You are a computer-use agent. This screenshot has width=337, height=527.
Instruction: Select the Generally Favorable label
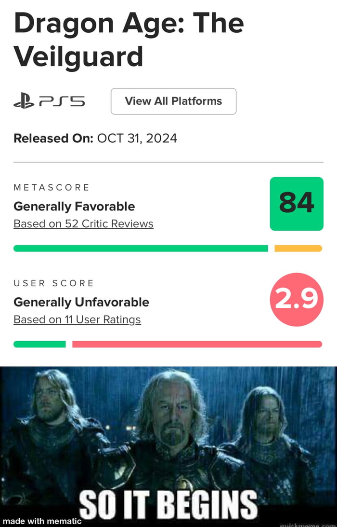[74, 207]
